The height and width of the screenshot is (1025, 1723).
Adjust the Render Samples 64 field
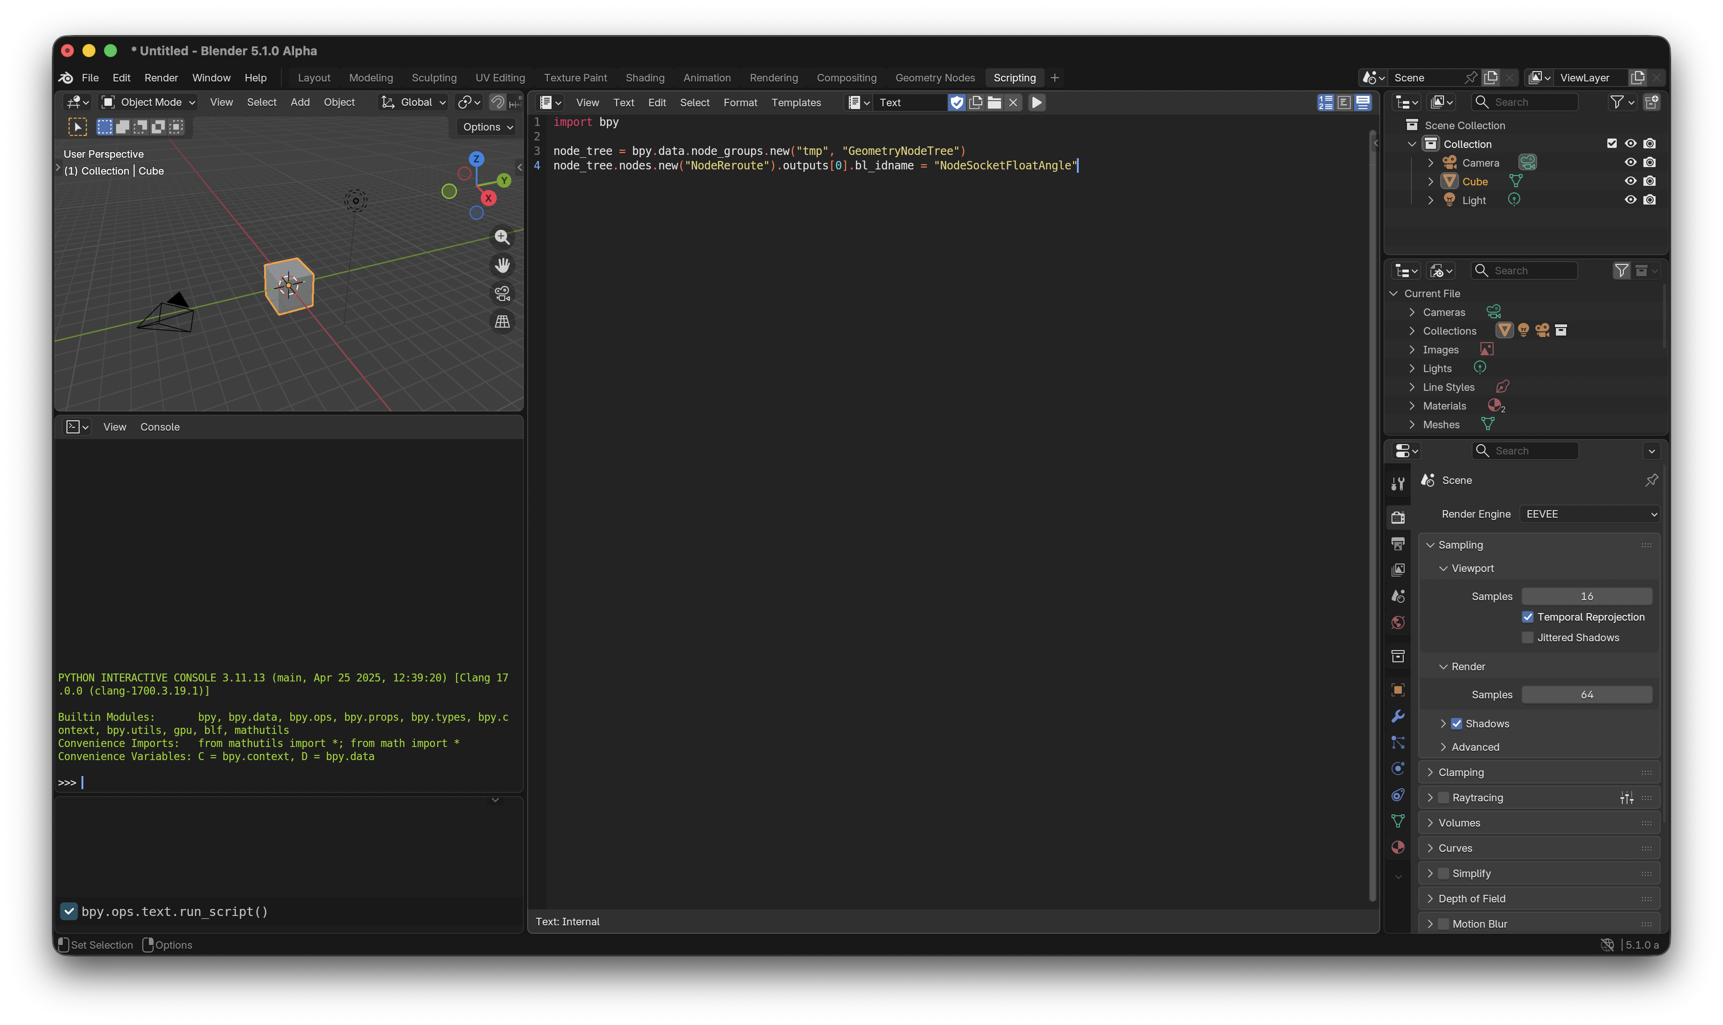[1587, 694]
